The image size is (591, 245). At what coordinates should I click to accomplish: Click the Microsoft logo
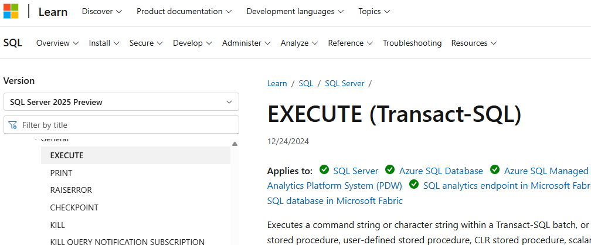pyautogui.click(x=11, y=11)
